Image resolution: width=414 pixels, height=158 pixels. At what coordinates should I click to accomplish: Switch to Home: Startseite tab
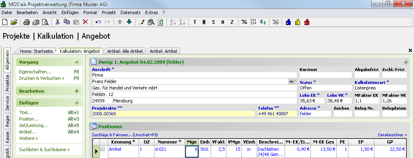36,51
